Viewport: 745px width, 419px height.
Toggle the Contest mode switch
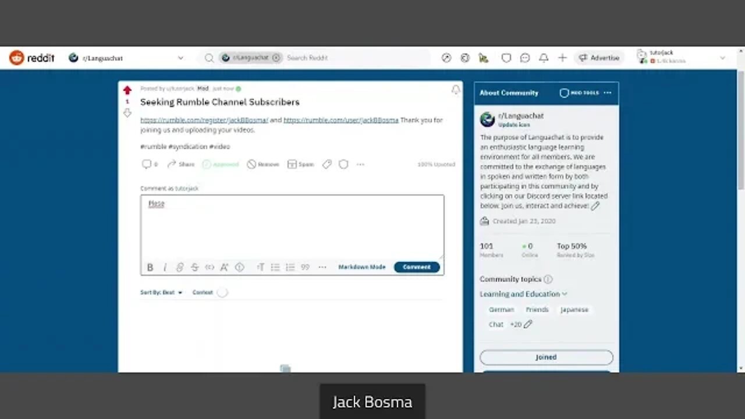(x=222, y=292)
